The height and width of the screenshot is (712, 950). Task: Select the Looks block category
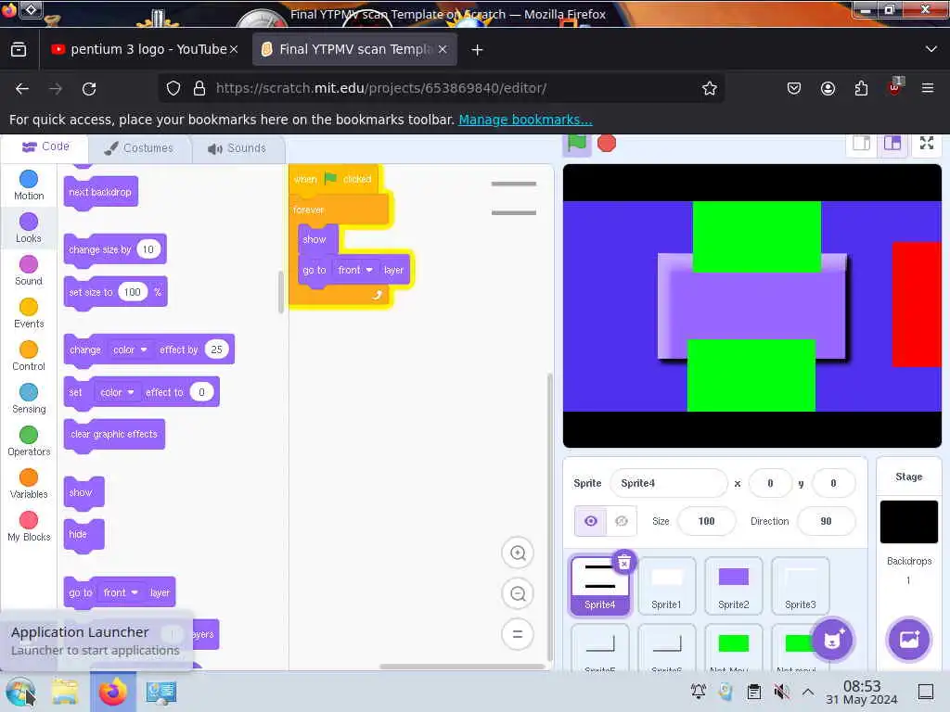point(29,228)
